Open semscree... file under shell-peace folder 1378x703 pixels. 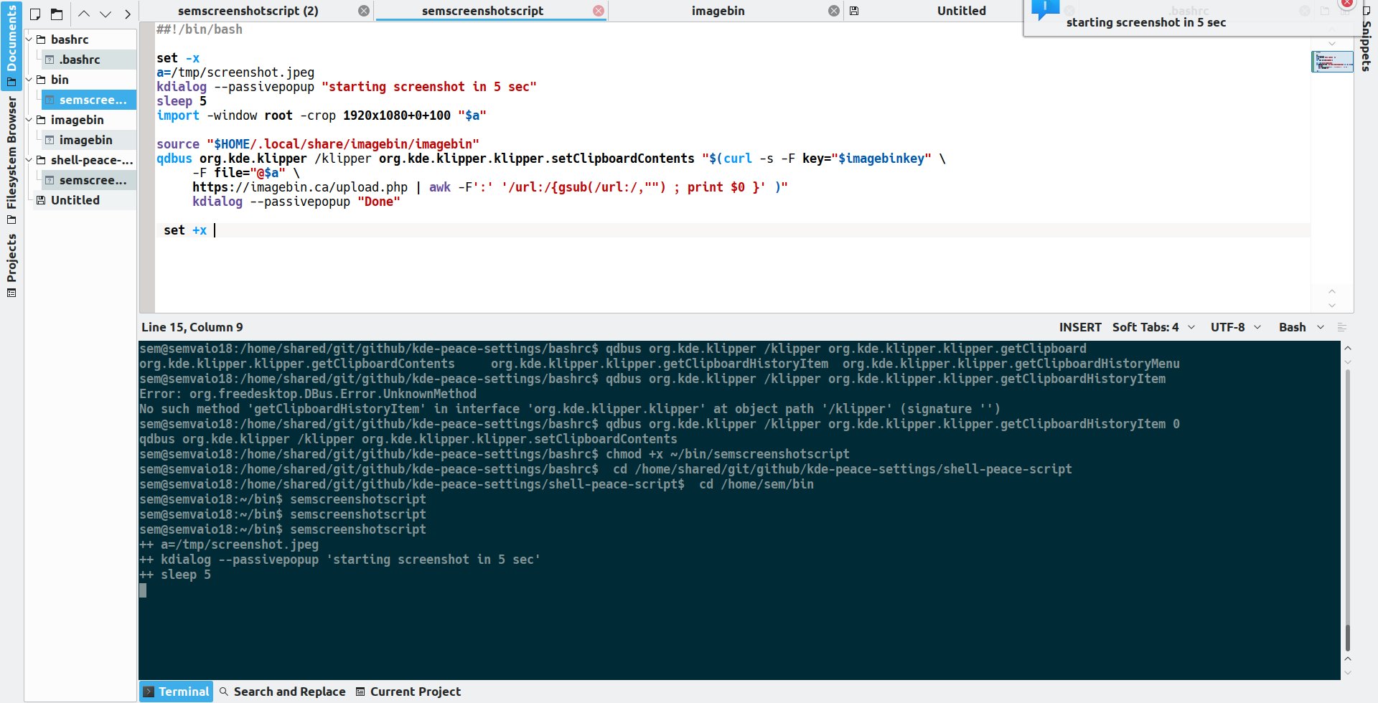89,180
